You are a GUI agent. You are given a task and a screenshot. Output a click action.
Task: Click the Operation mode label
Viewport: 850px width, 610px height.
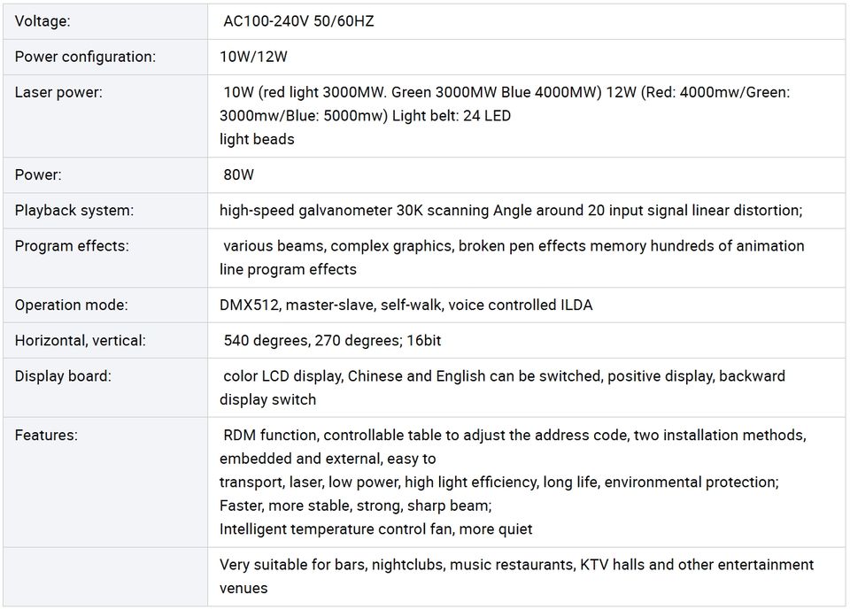click(72, 305)
